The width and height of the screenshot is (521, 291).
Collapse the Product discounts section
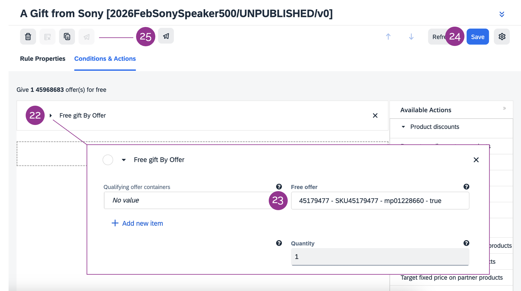403,127
